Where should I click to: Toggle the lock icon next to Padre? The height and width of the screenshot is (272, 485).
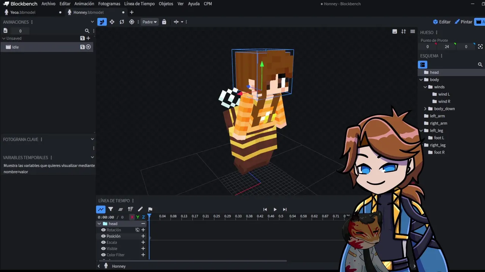pos(164,22)
